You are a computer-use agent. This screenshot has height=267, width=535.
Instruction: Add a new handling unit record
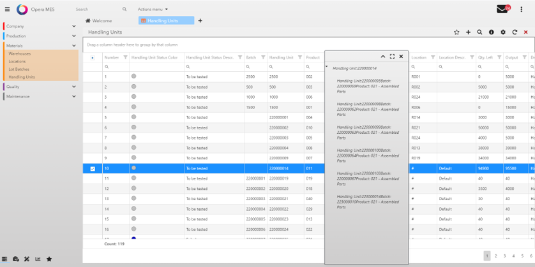coord(468,32)
